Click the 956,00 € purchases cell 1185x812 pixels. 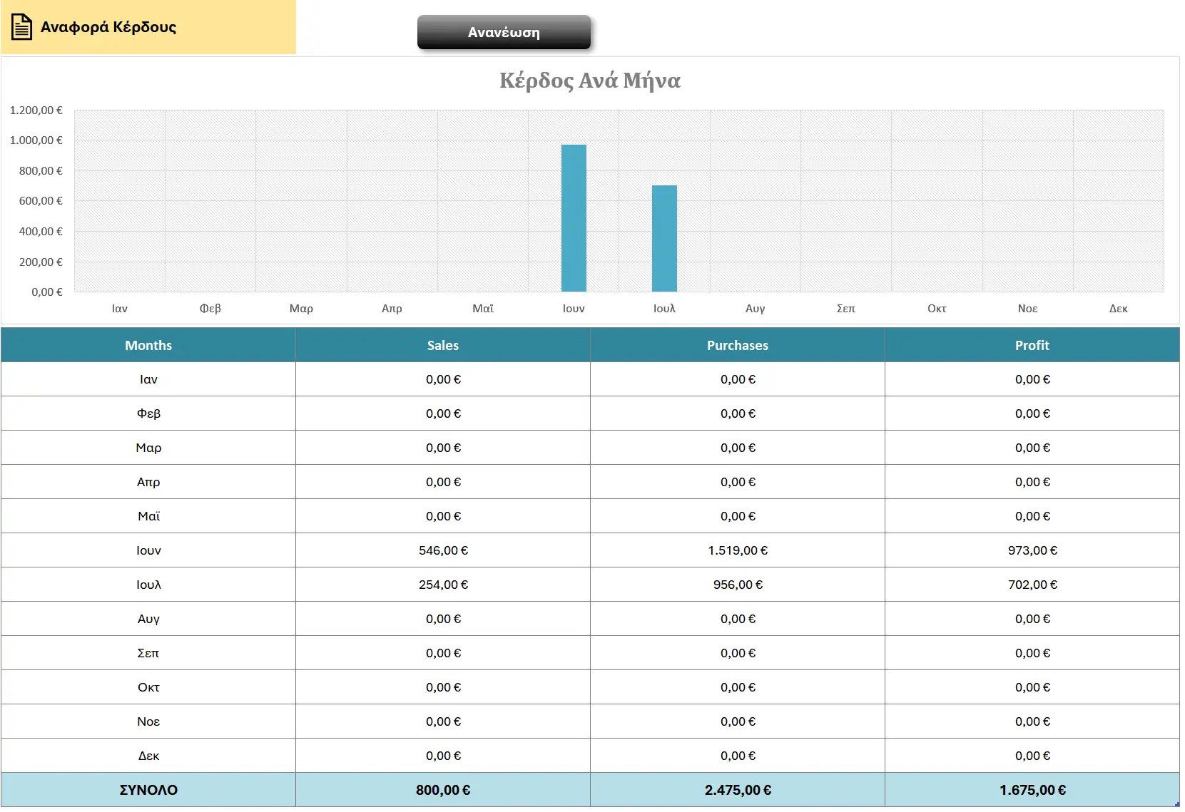pos(738,585)
